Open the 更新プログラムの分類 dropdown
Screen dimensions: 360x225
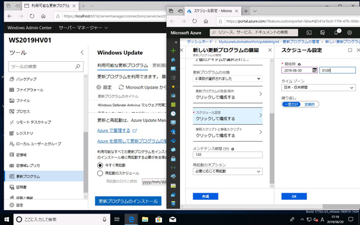pyautogui.click(x=227, y=79)
